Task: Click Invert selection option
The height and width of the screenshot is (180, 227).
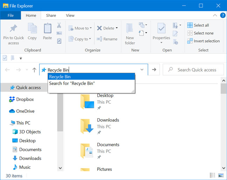Action: [204, 41]
